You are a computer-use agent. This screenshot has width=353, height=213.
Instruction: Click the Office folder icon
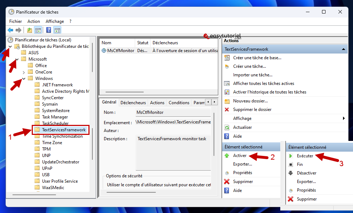(30, 65)
